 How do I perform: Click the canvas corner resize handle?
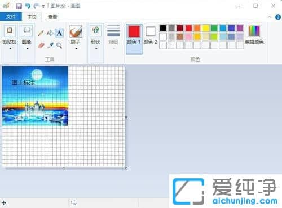click(x=126, y=168)
